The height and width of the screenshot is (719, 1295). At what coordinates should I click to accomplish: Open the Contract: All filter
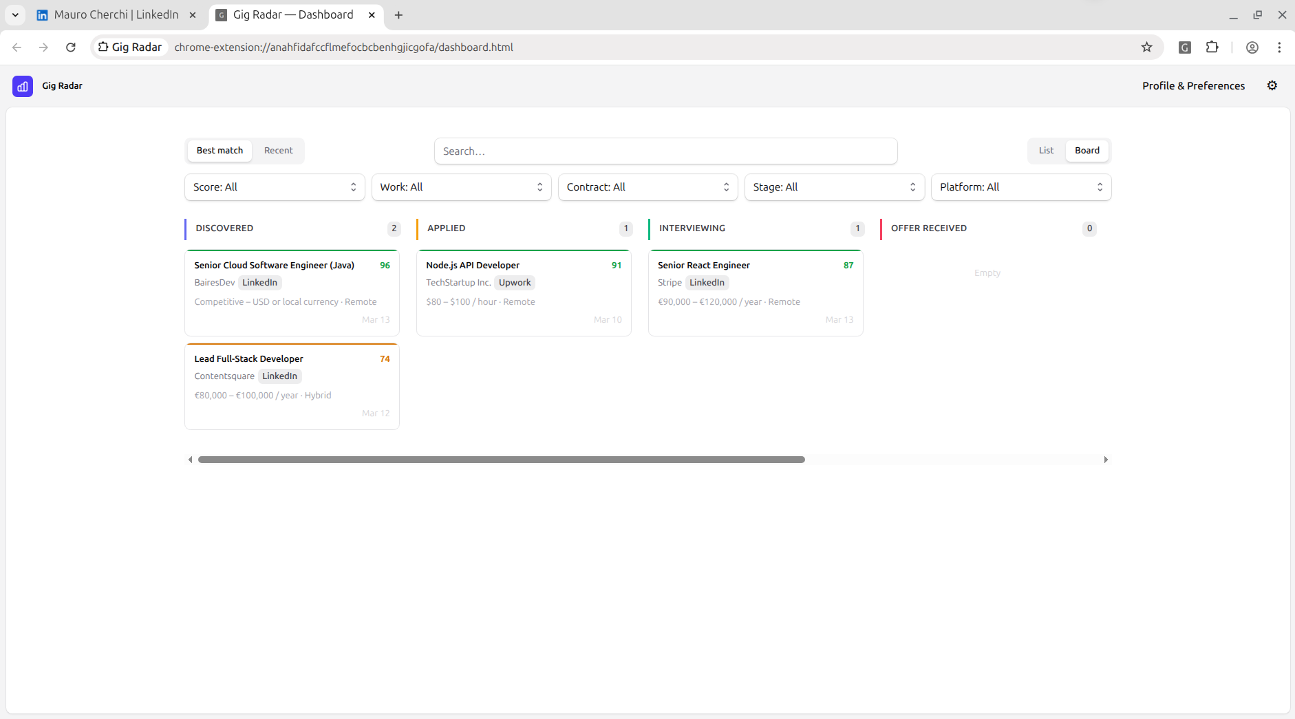tap(647, 187)
